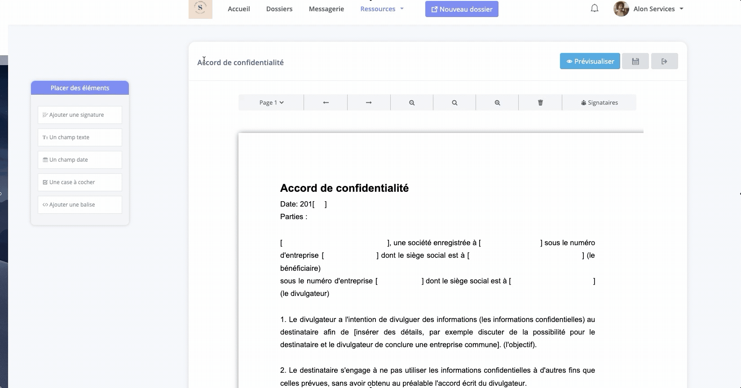Save the document with the floppy disk icon
This screenshot has height=388, width=741.
(x=635, y=61)
